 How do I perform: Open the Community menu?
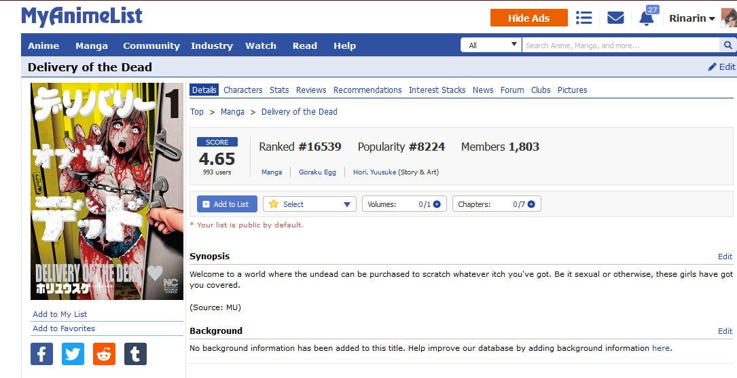151,45
